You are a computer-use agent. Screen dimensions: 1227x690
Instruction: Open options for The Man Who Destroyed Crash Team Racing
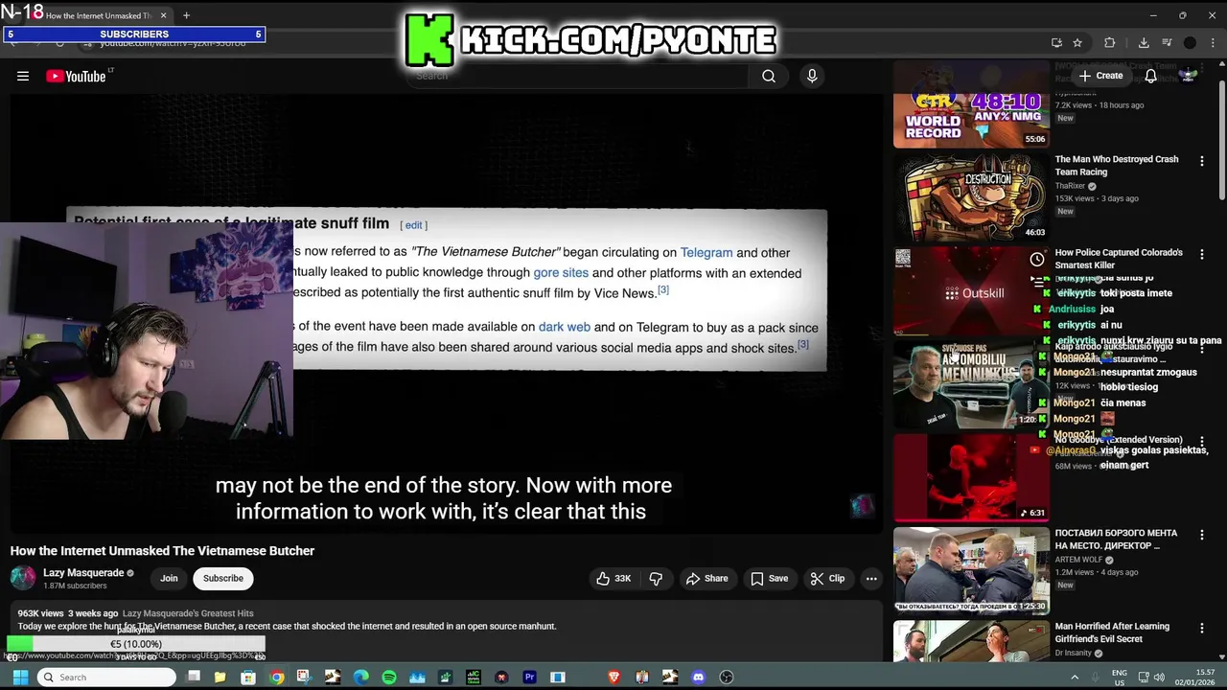[x=1201, y=161]
